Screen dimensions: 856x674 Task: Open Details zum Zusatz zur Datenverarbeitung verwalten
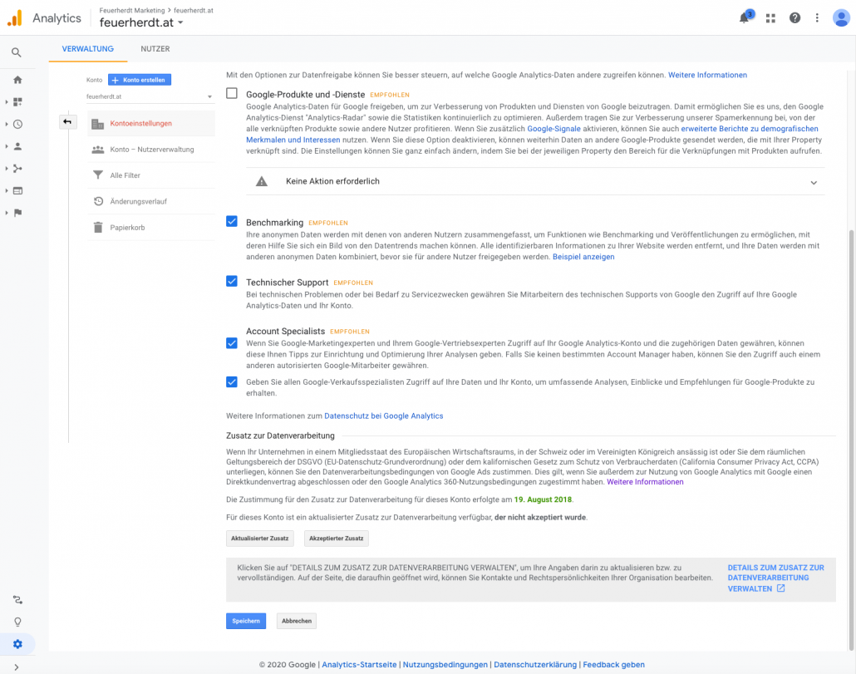[x=775, y=578]
